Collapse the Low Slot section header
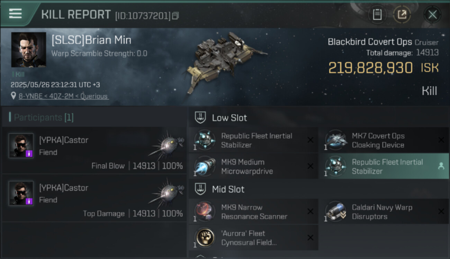Image resolution: width=450 pixels, height=259 pixels. tap(229, 118)
